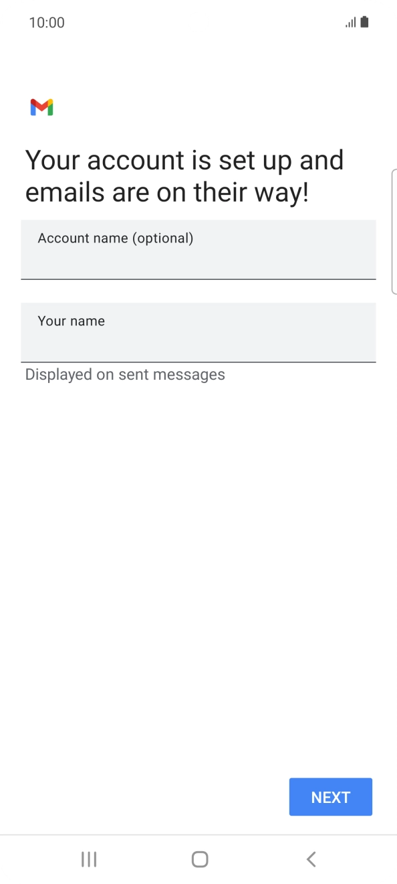Focus the Your name input field
The image size is (397, 884).
(198, 332)
